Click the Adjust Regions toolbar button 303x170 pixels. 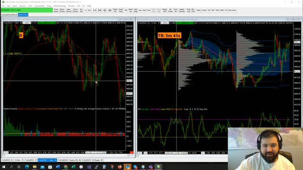tap(135, 10)
